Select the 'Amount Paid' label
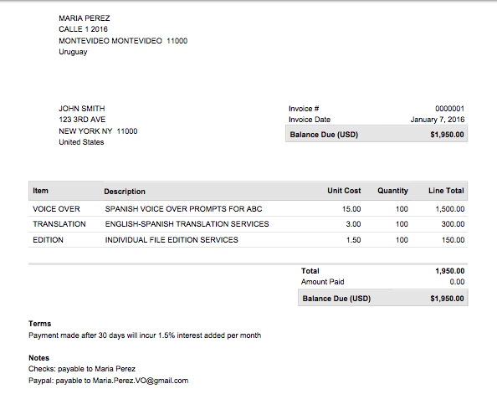 point(323,282)
